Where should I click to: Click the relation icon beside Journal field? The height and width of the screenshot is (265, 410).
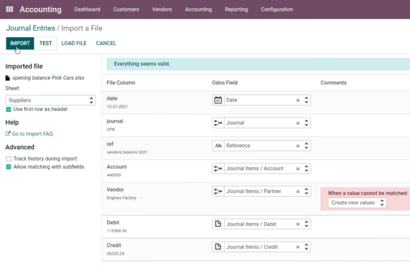click(x=218, y=123)
